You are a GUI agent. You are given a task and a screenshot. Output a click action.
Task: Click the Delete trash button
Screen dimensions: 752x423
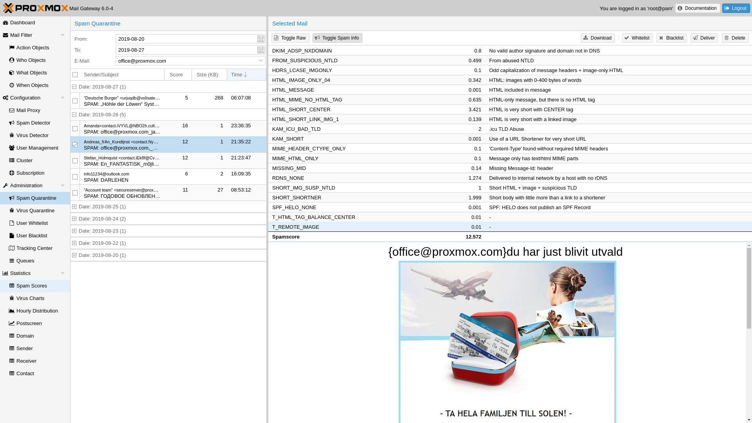pyautogui.click(x=735, y=38)
